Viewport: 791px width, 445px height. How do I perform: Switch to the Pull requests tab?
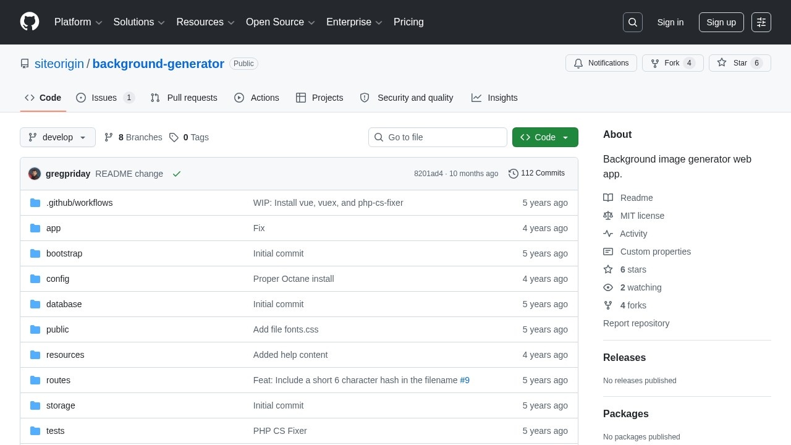tap(184, 98)
